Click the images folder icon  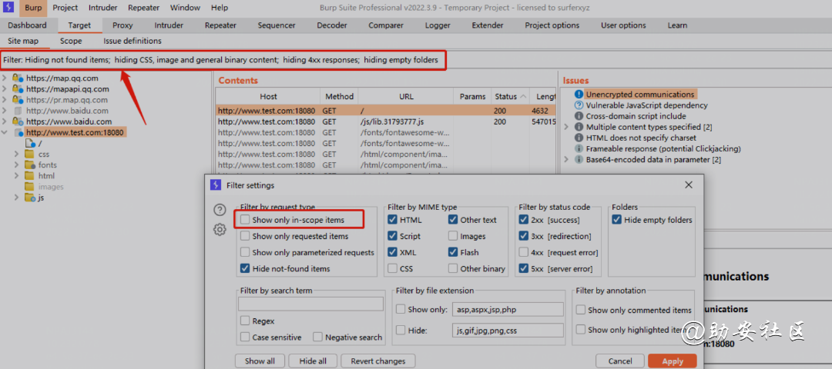(x=30, y=186)
